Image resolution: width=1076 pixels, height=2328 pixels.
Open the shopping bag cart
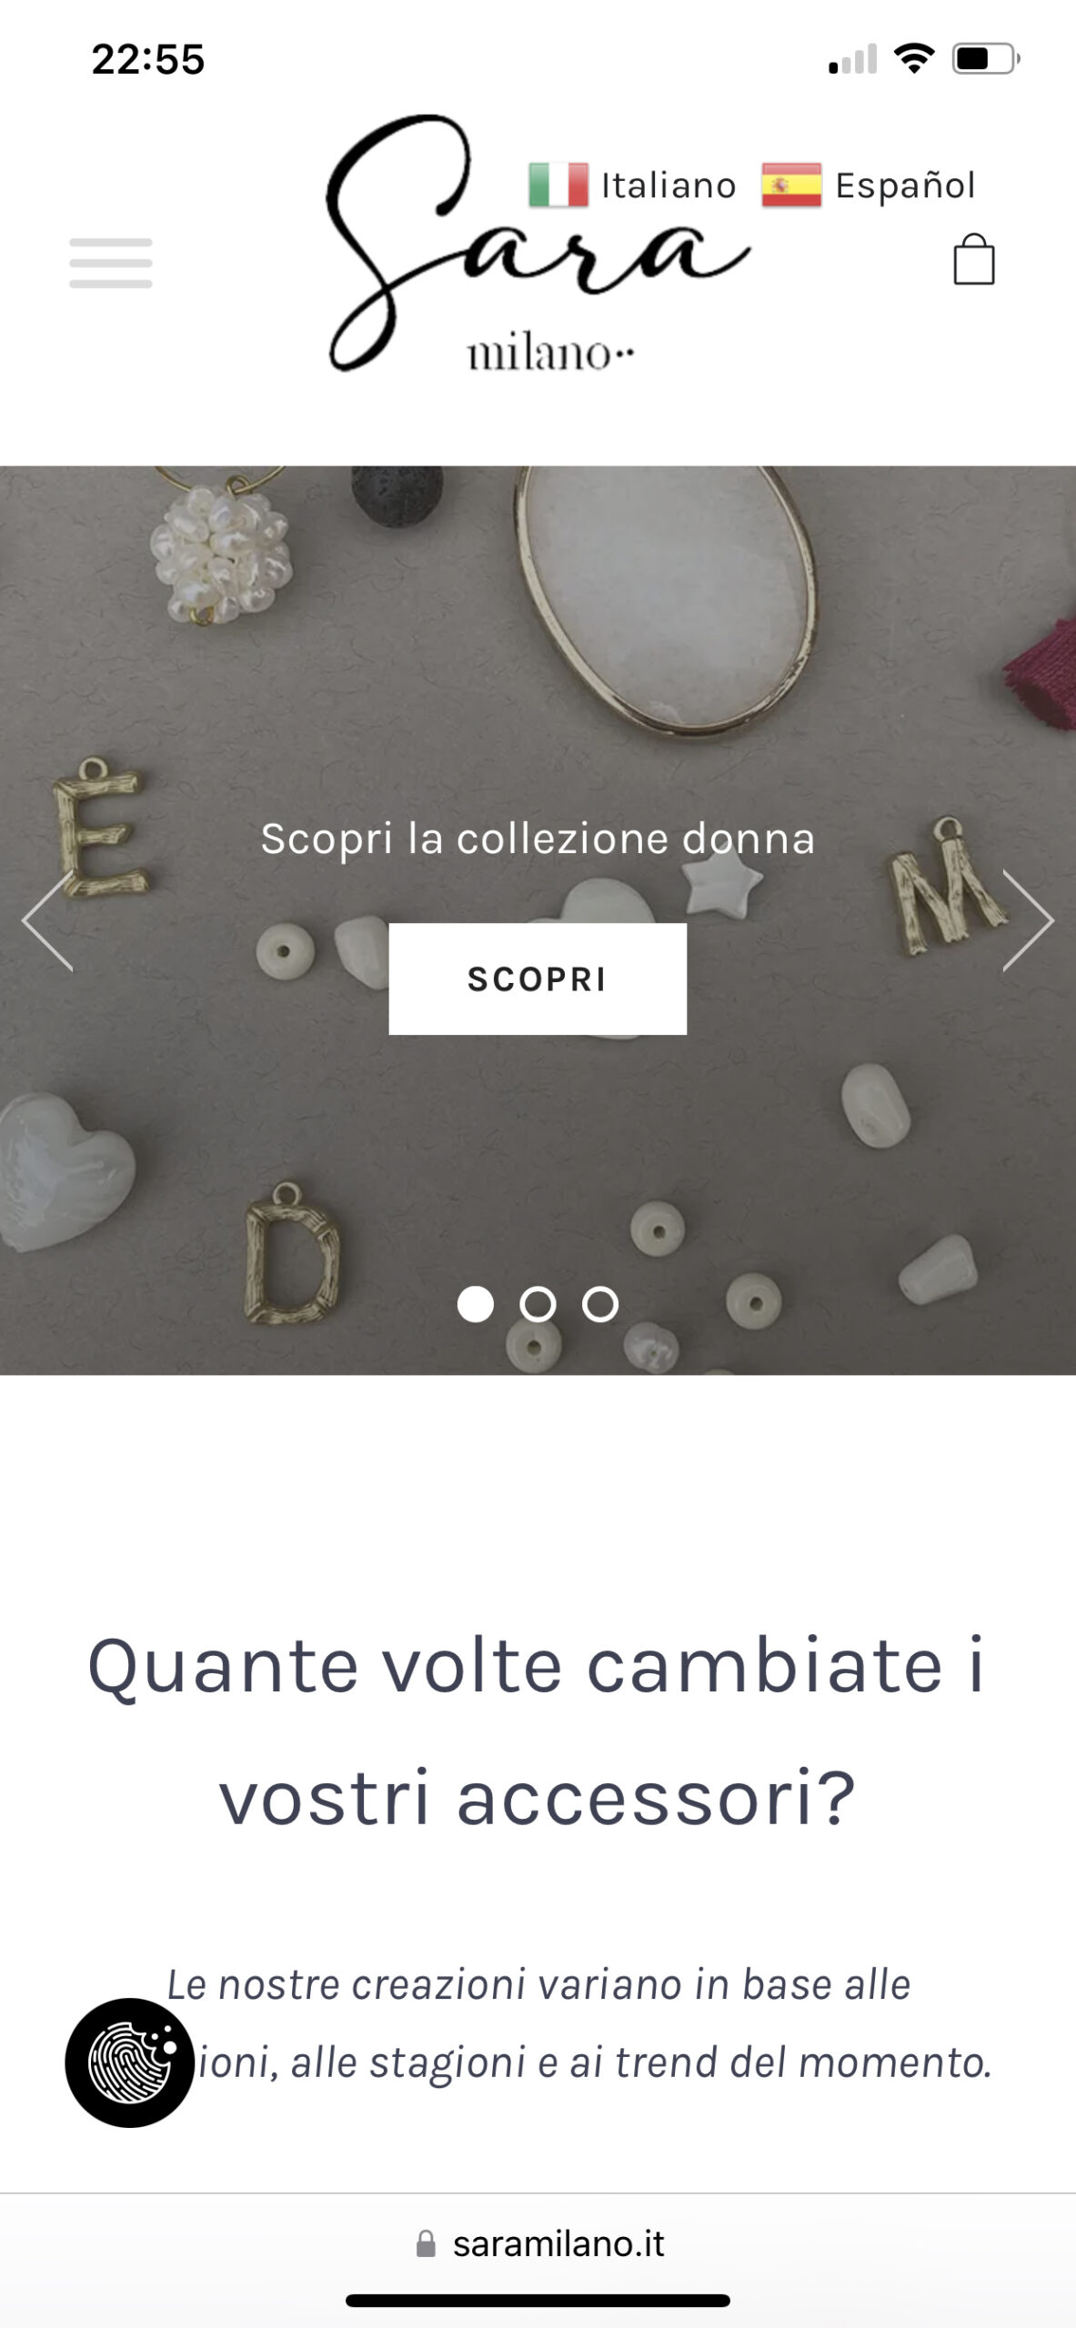[973, 260]
